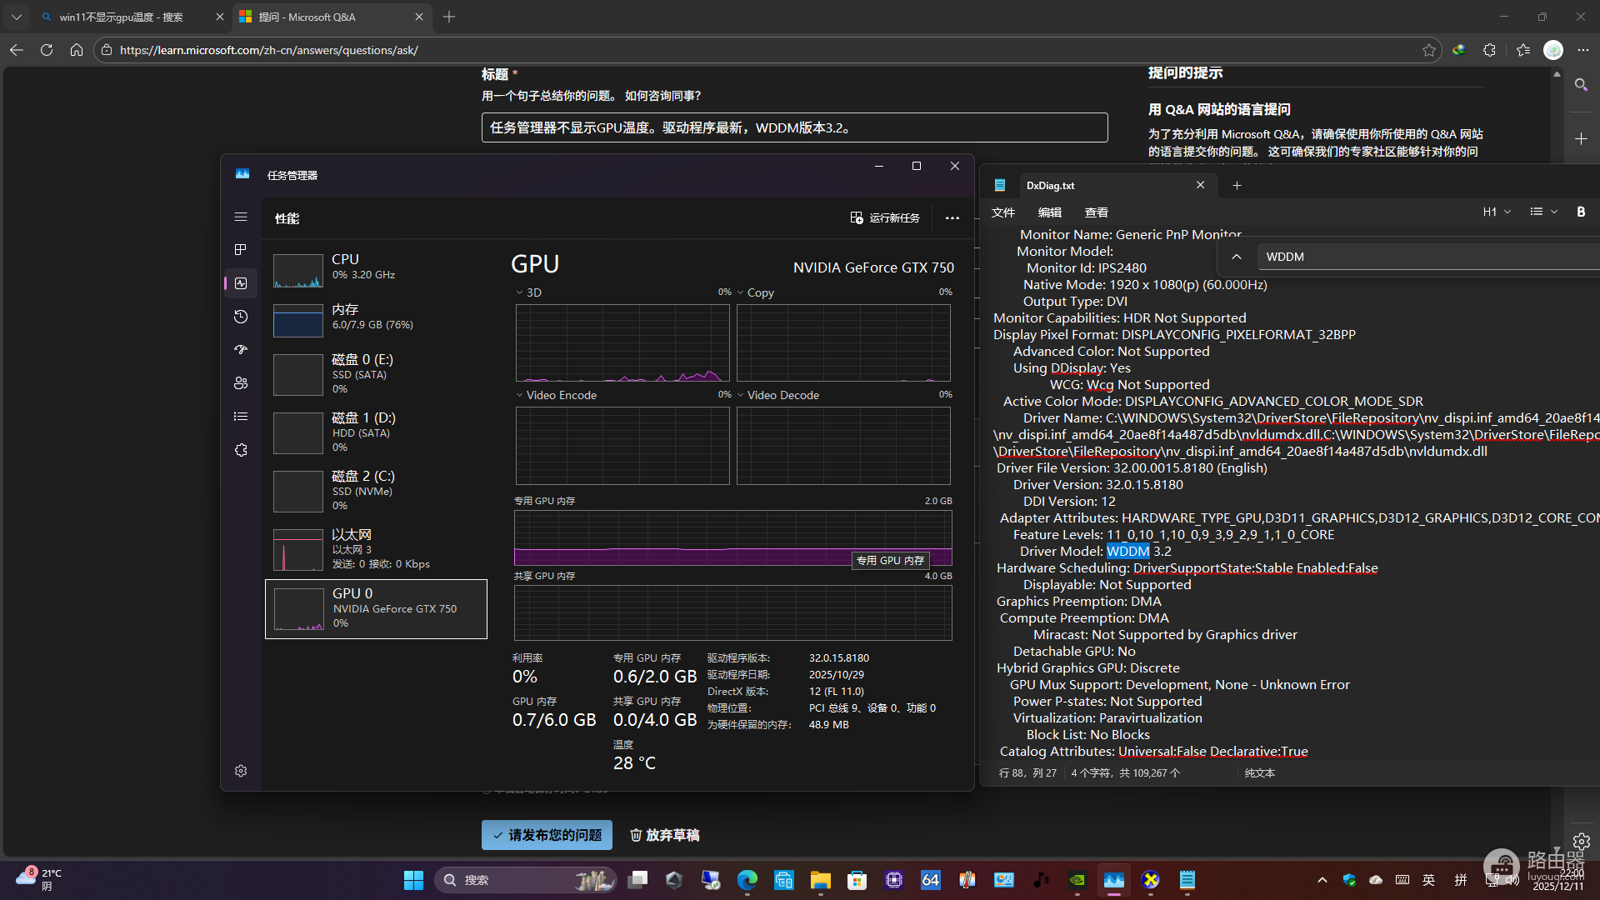The image size is (1600, 900).
Task: Go to the browser home page
Action: point(77,50)
